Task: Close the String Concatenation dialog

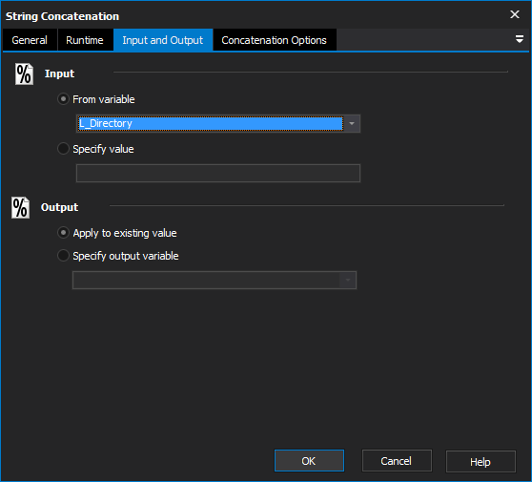Action: point(515,14)
